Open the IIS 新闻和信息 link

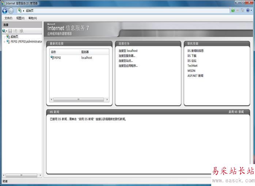click(x=195, y=51)
